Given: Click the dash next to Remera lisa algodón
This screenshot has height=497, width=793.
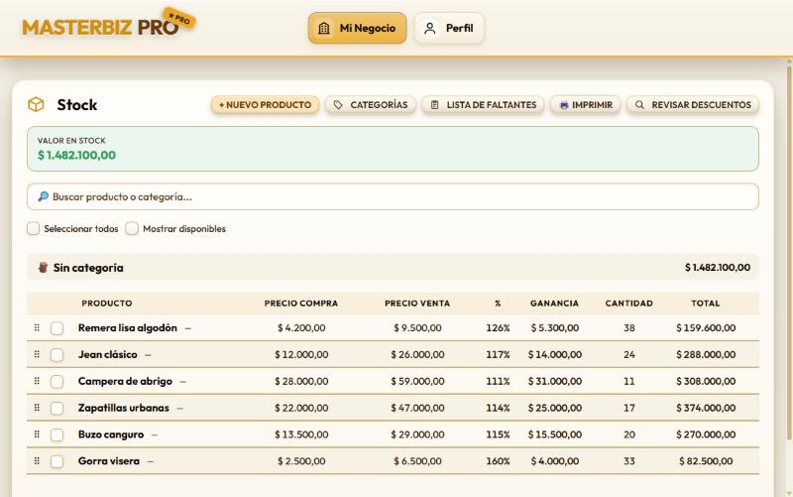Looking at the screenshot, I should pos(187,328).
